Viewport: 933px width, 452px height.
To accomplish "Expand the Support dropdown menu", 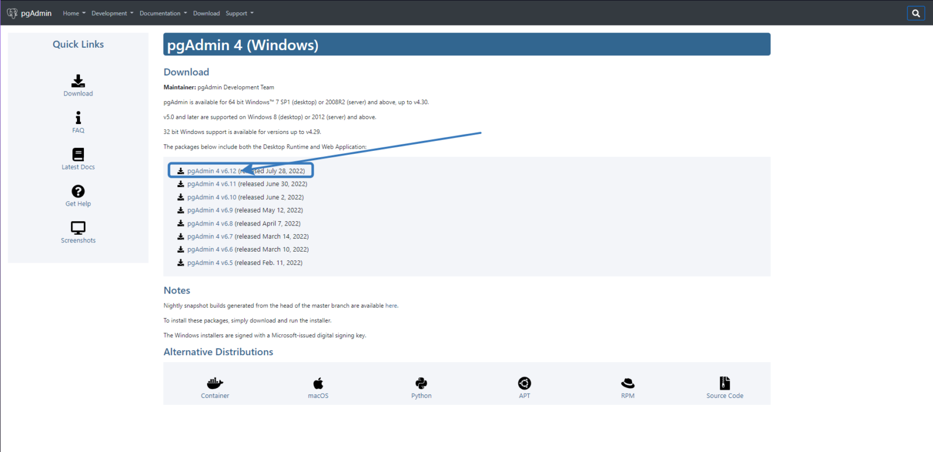I will 240,13.
